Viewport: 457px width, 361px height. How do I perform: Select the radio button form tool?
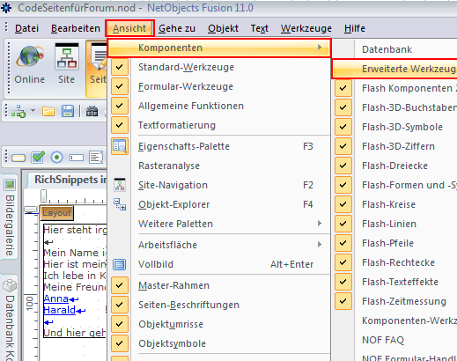coord(57,158)
